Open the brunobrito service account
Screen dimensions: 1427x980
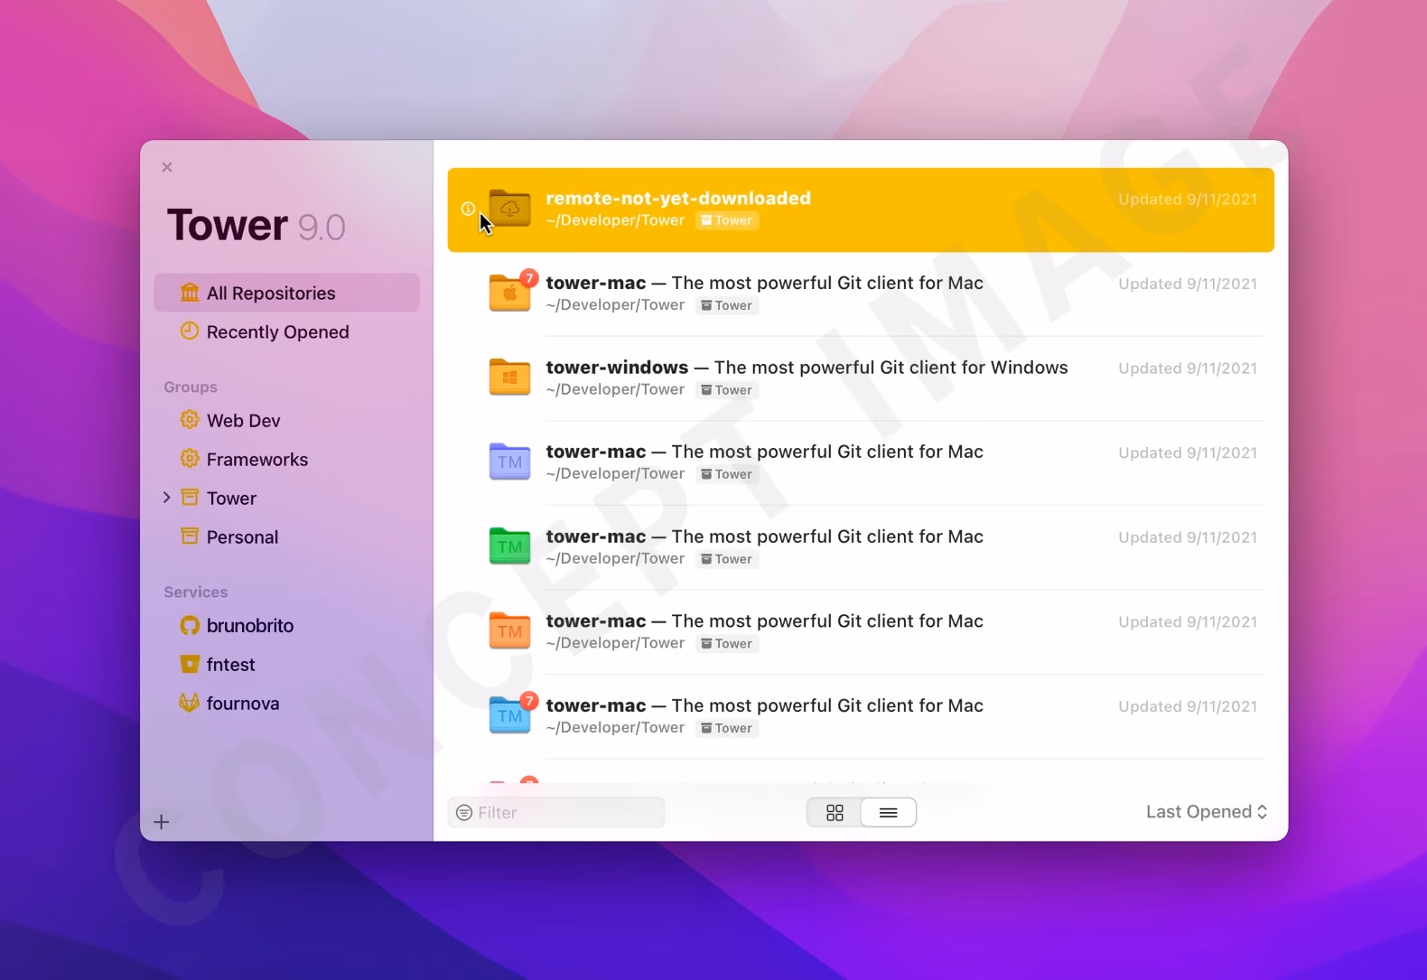[286, 625]
